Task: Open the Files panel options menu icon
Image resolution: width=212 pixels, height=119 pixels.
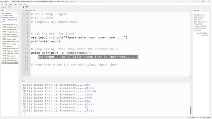Action: click(x=17, y=13)
